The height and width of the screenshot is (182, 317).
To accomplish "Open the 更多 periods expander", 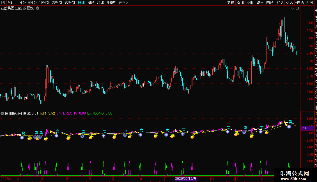I will [123, 3].
